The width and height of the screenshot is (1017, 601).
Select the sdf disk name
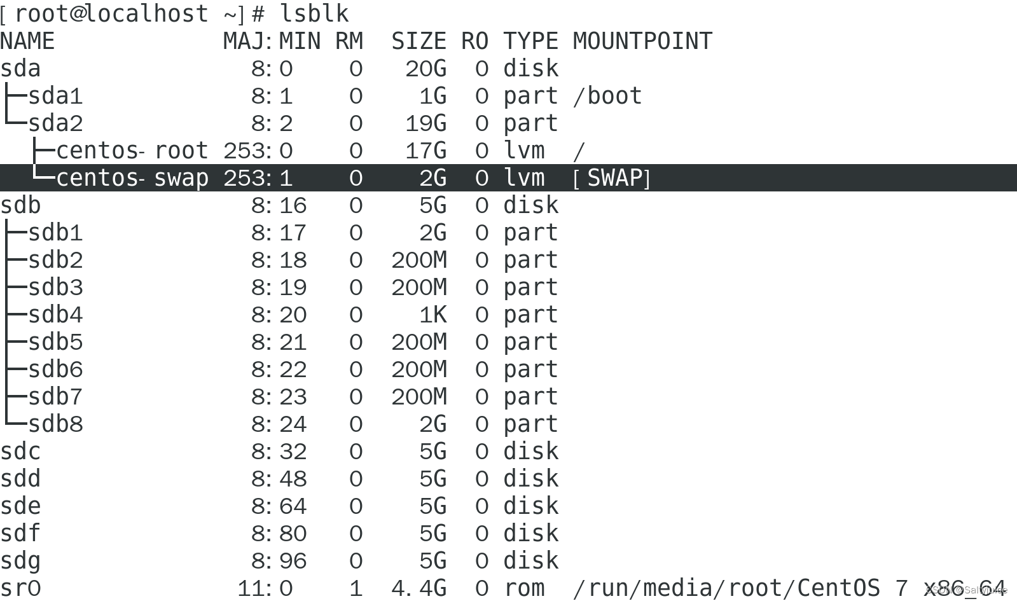(20, 534)
